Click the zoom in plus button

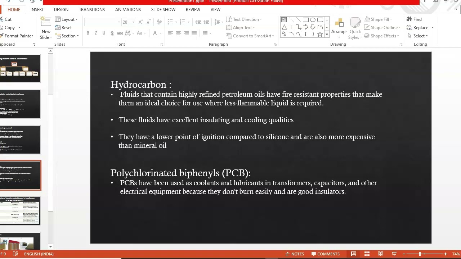(x=446, y=254)
